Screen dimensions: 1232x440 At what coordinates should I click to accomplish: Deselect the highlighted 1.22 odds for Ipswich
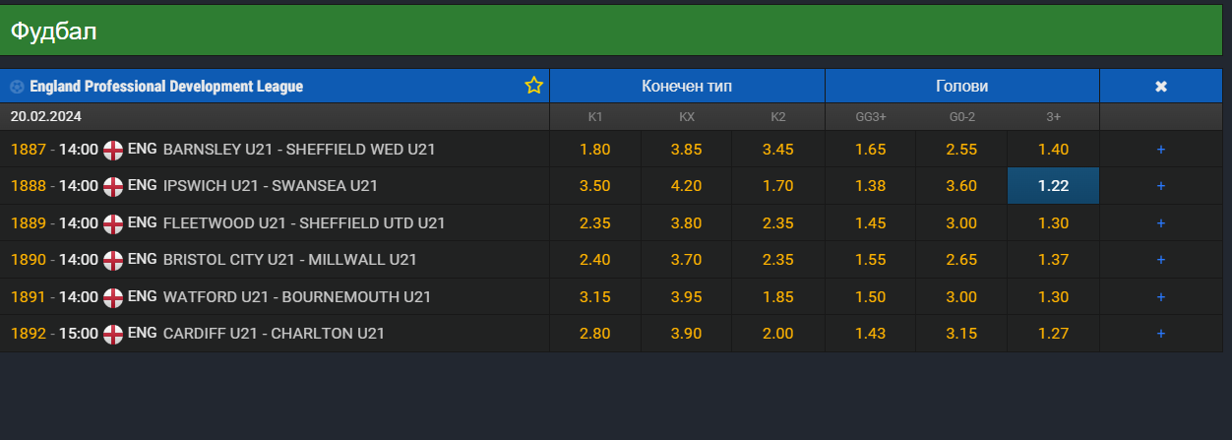coord(1053,186)
